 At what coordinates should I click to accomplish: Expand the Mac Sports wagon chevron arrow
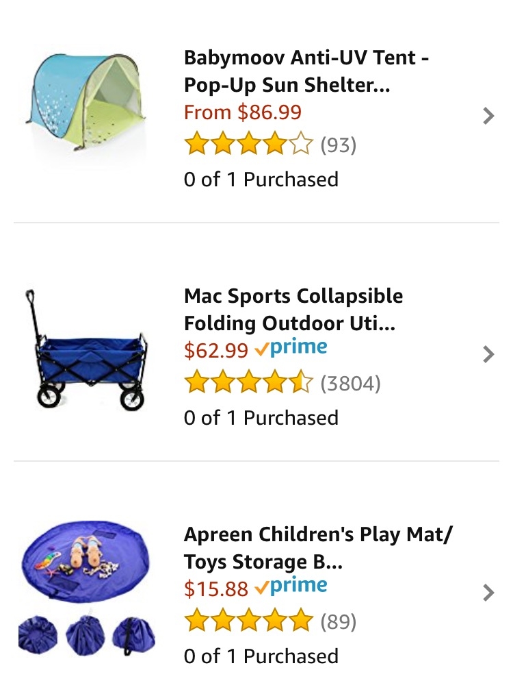pyautogui.click(x=488, y=354)
